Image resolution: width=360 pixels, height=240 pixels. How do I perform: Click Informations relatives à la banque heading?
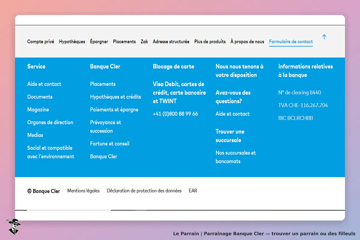(x=306, y=71)
